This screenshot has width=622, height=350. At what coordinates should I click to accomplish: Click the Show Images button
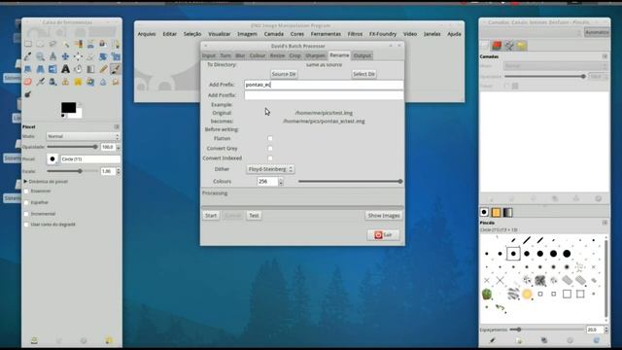click(x=384, y=216)
